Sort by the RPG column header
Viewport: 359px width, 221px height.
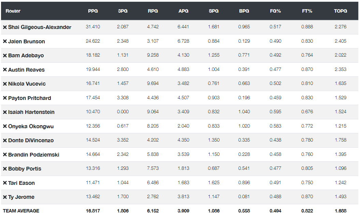coord(153,11)
